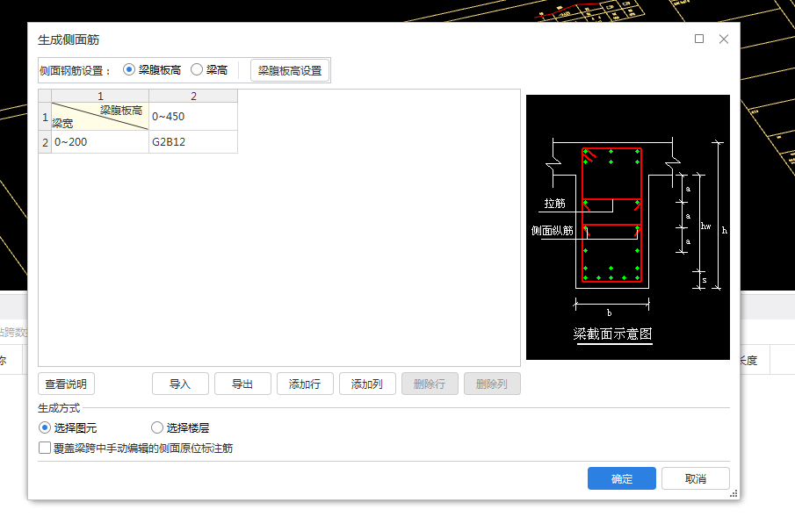Screen dimensions: 795x524
Task: Select 选择楼层 generation mode
Action: tap(180, 427)
